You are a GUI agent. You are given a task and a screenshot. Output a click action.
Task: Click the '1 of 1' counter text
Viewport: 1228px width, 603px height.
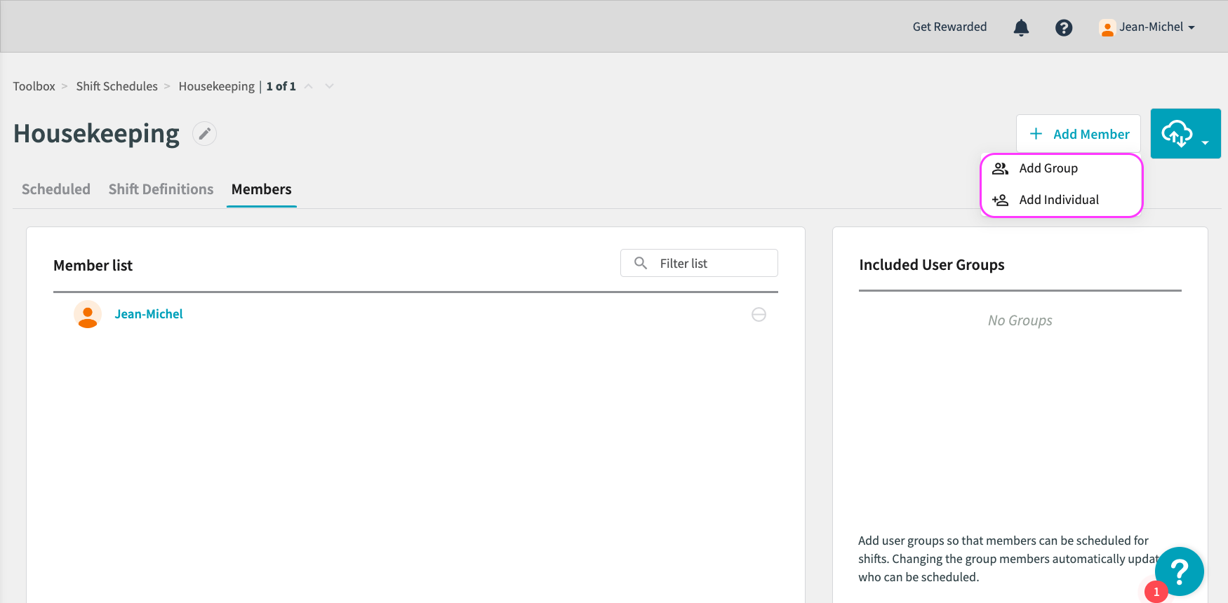coord(281,86)
